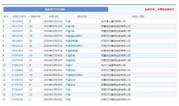Open registration number 37394715
Screen dimensions: 179x106
pyautogui.click(x=17, y=80)
